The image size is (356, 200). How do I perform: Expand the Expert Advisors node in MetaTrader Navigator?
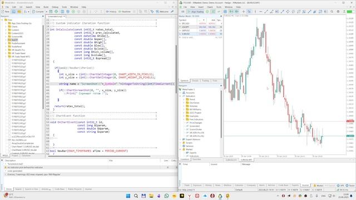pos(180,139)
